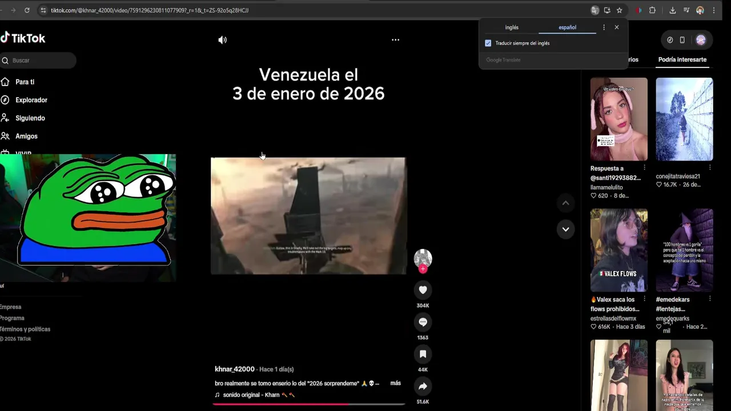Viewport: 731px width, 411px height.
Task: Go forward in browser history
Action: pyautogui.click(x=13, y=10)
